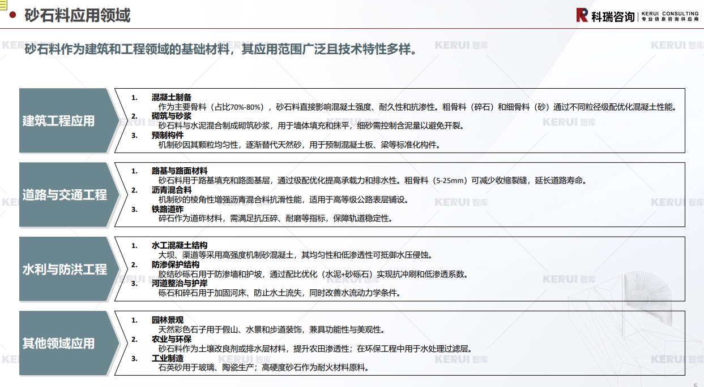
Task: Click the 预制构件 heading
Action: (168, 135)
